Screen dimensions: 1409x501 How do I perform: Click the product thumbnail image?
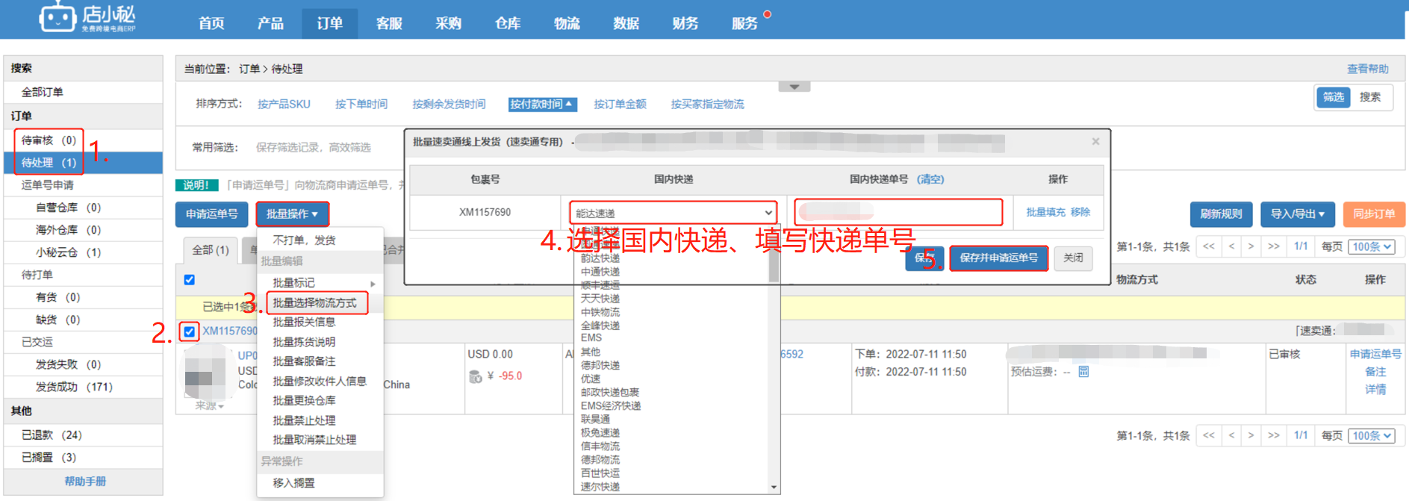[205, 377]
